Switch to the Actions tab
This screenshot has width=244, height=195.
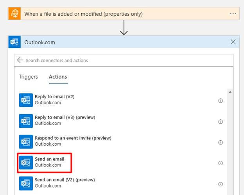coord(58,77)
